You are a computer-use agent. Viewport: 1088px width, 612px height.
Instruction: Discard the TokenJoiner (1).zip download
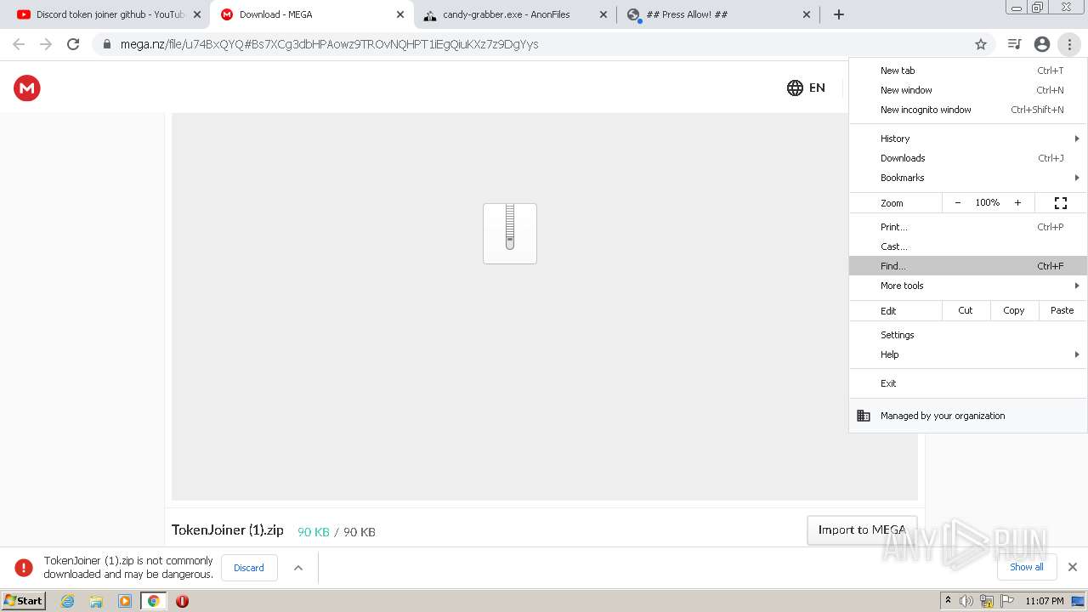tap(249, 568)
